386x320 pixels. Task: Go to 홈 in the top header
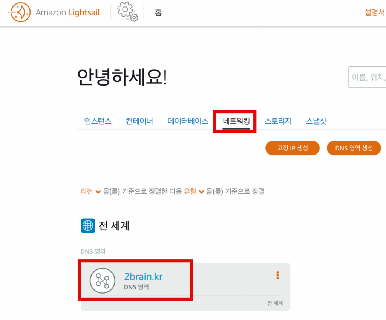158,12
